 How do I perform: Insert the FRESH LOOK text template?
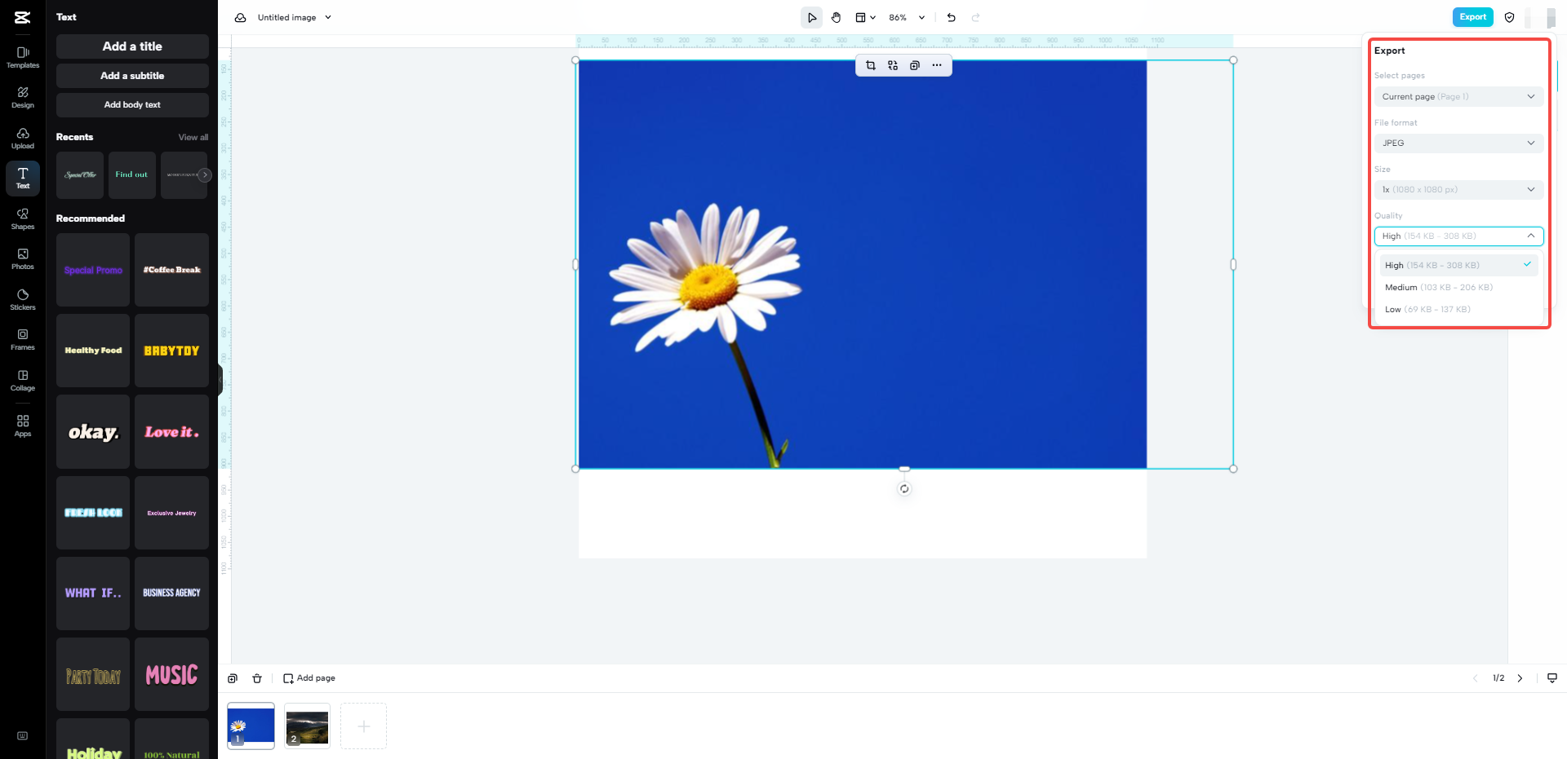pyautogui.click(x=93, y=513)
